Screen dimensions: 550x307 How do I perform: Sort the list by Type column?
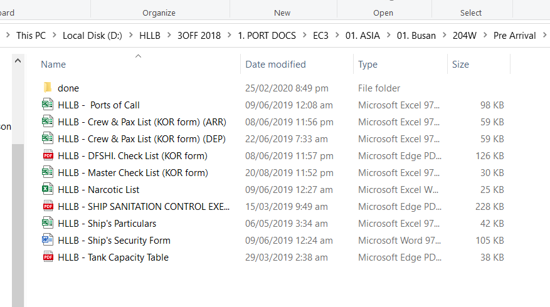[x=368, y=65]
